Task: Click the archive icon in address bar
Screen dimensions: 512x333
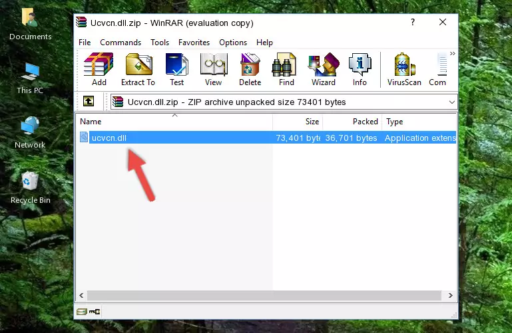Action: tap(118, 102)
